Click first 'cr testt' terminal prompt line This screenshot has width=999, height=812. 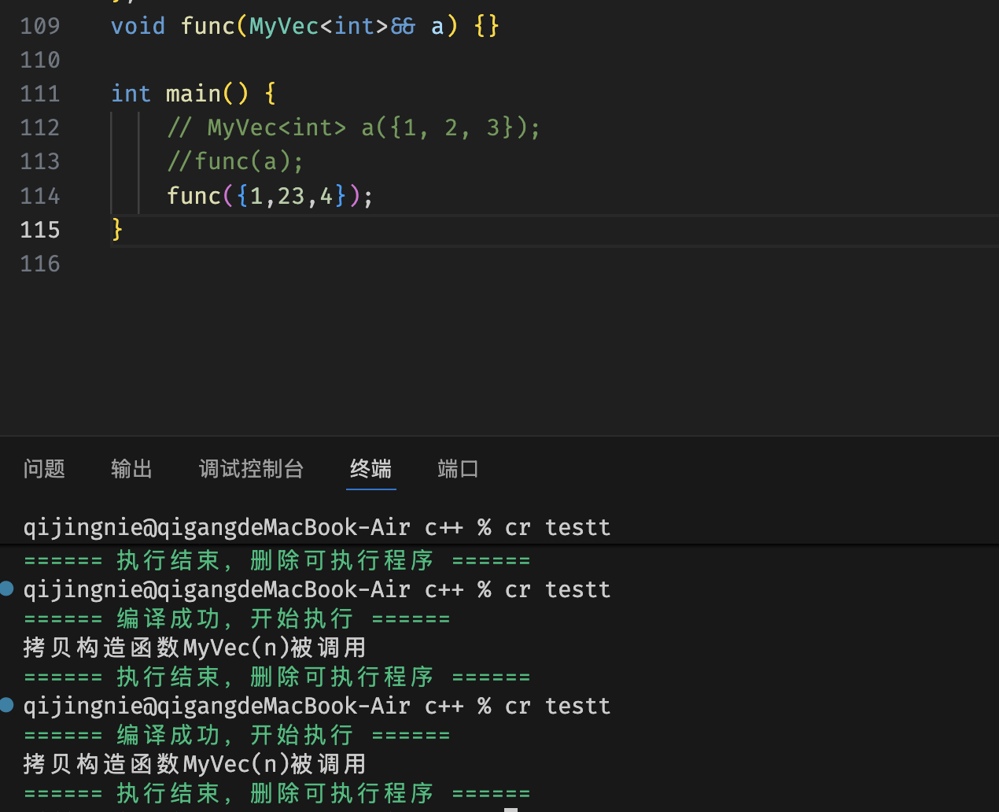pyautogui.click(x=317, y=527)
